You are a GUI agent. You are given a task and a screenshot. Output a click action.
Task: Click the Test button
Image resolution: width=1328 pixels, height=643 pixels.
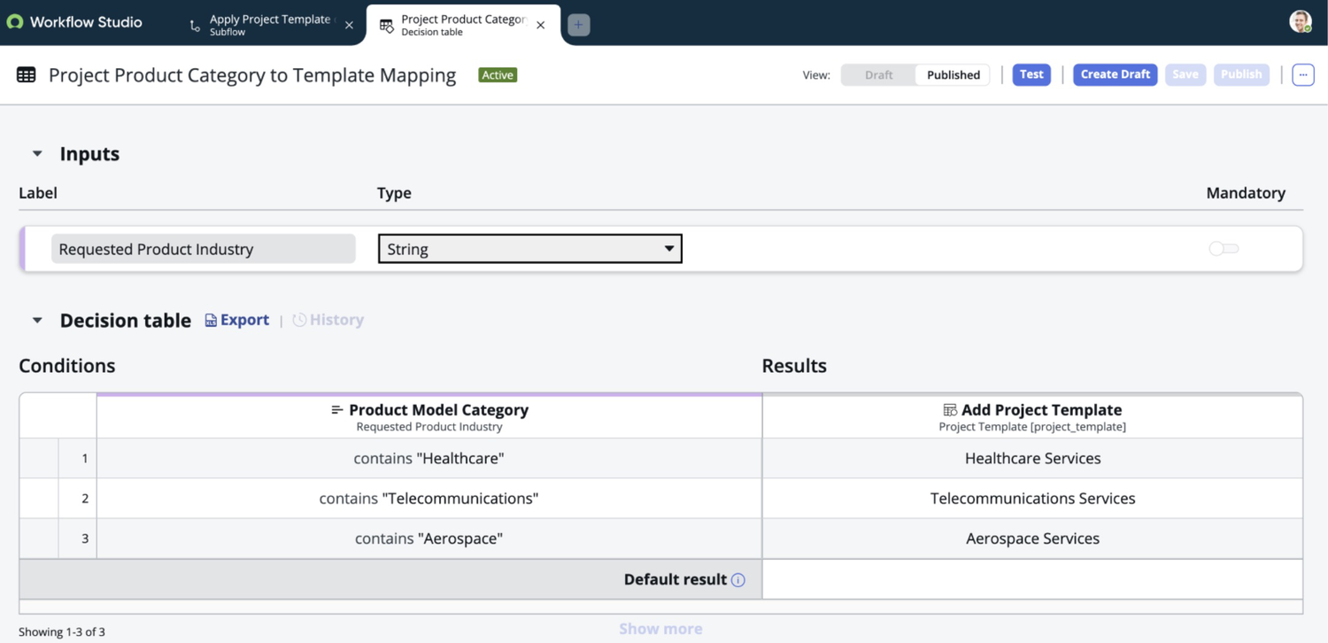coord(1031,74)
